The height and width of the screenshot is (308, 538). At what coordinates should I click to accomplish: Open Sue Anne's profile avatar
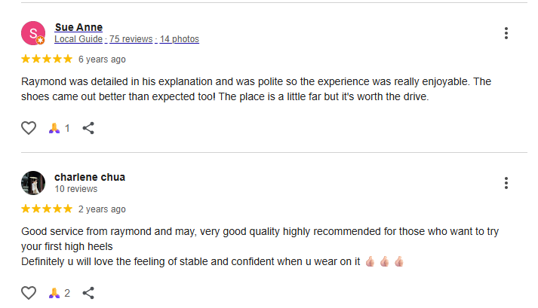[33, 33]
